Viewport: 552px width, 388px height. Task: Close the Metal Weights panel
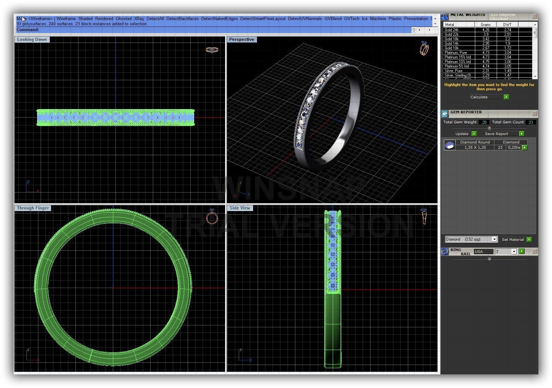[x=534, y=16]
